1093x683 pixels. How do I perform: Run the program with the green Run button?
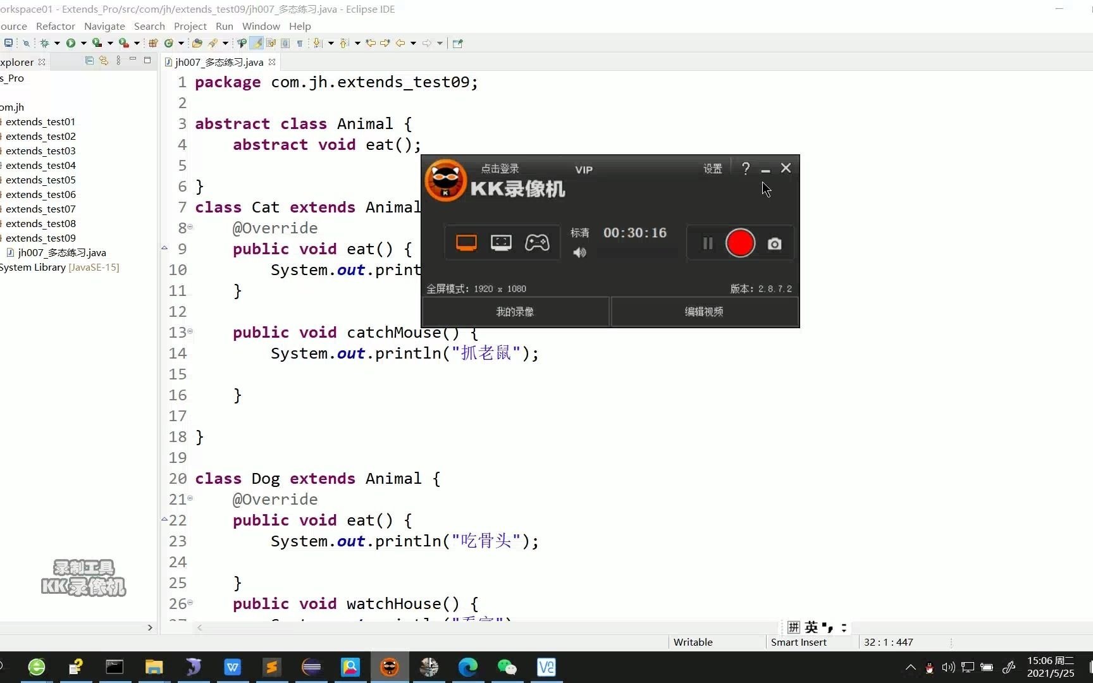[x=71, y=43]
